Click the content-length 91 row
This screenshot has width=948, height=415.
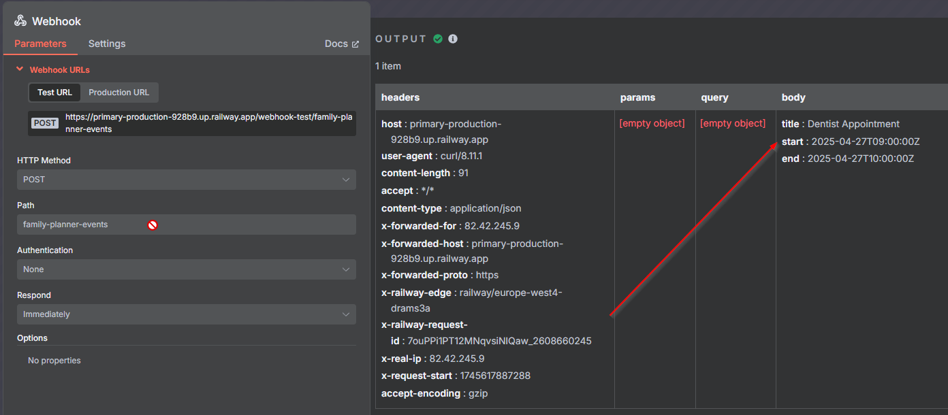425,173
